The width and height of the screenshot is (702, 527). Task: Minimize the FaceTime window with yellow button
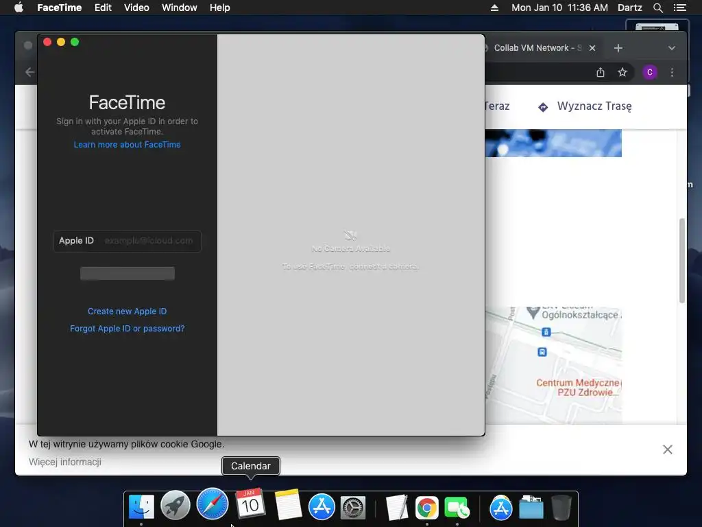pos(61,42)
